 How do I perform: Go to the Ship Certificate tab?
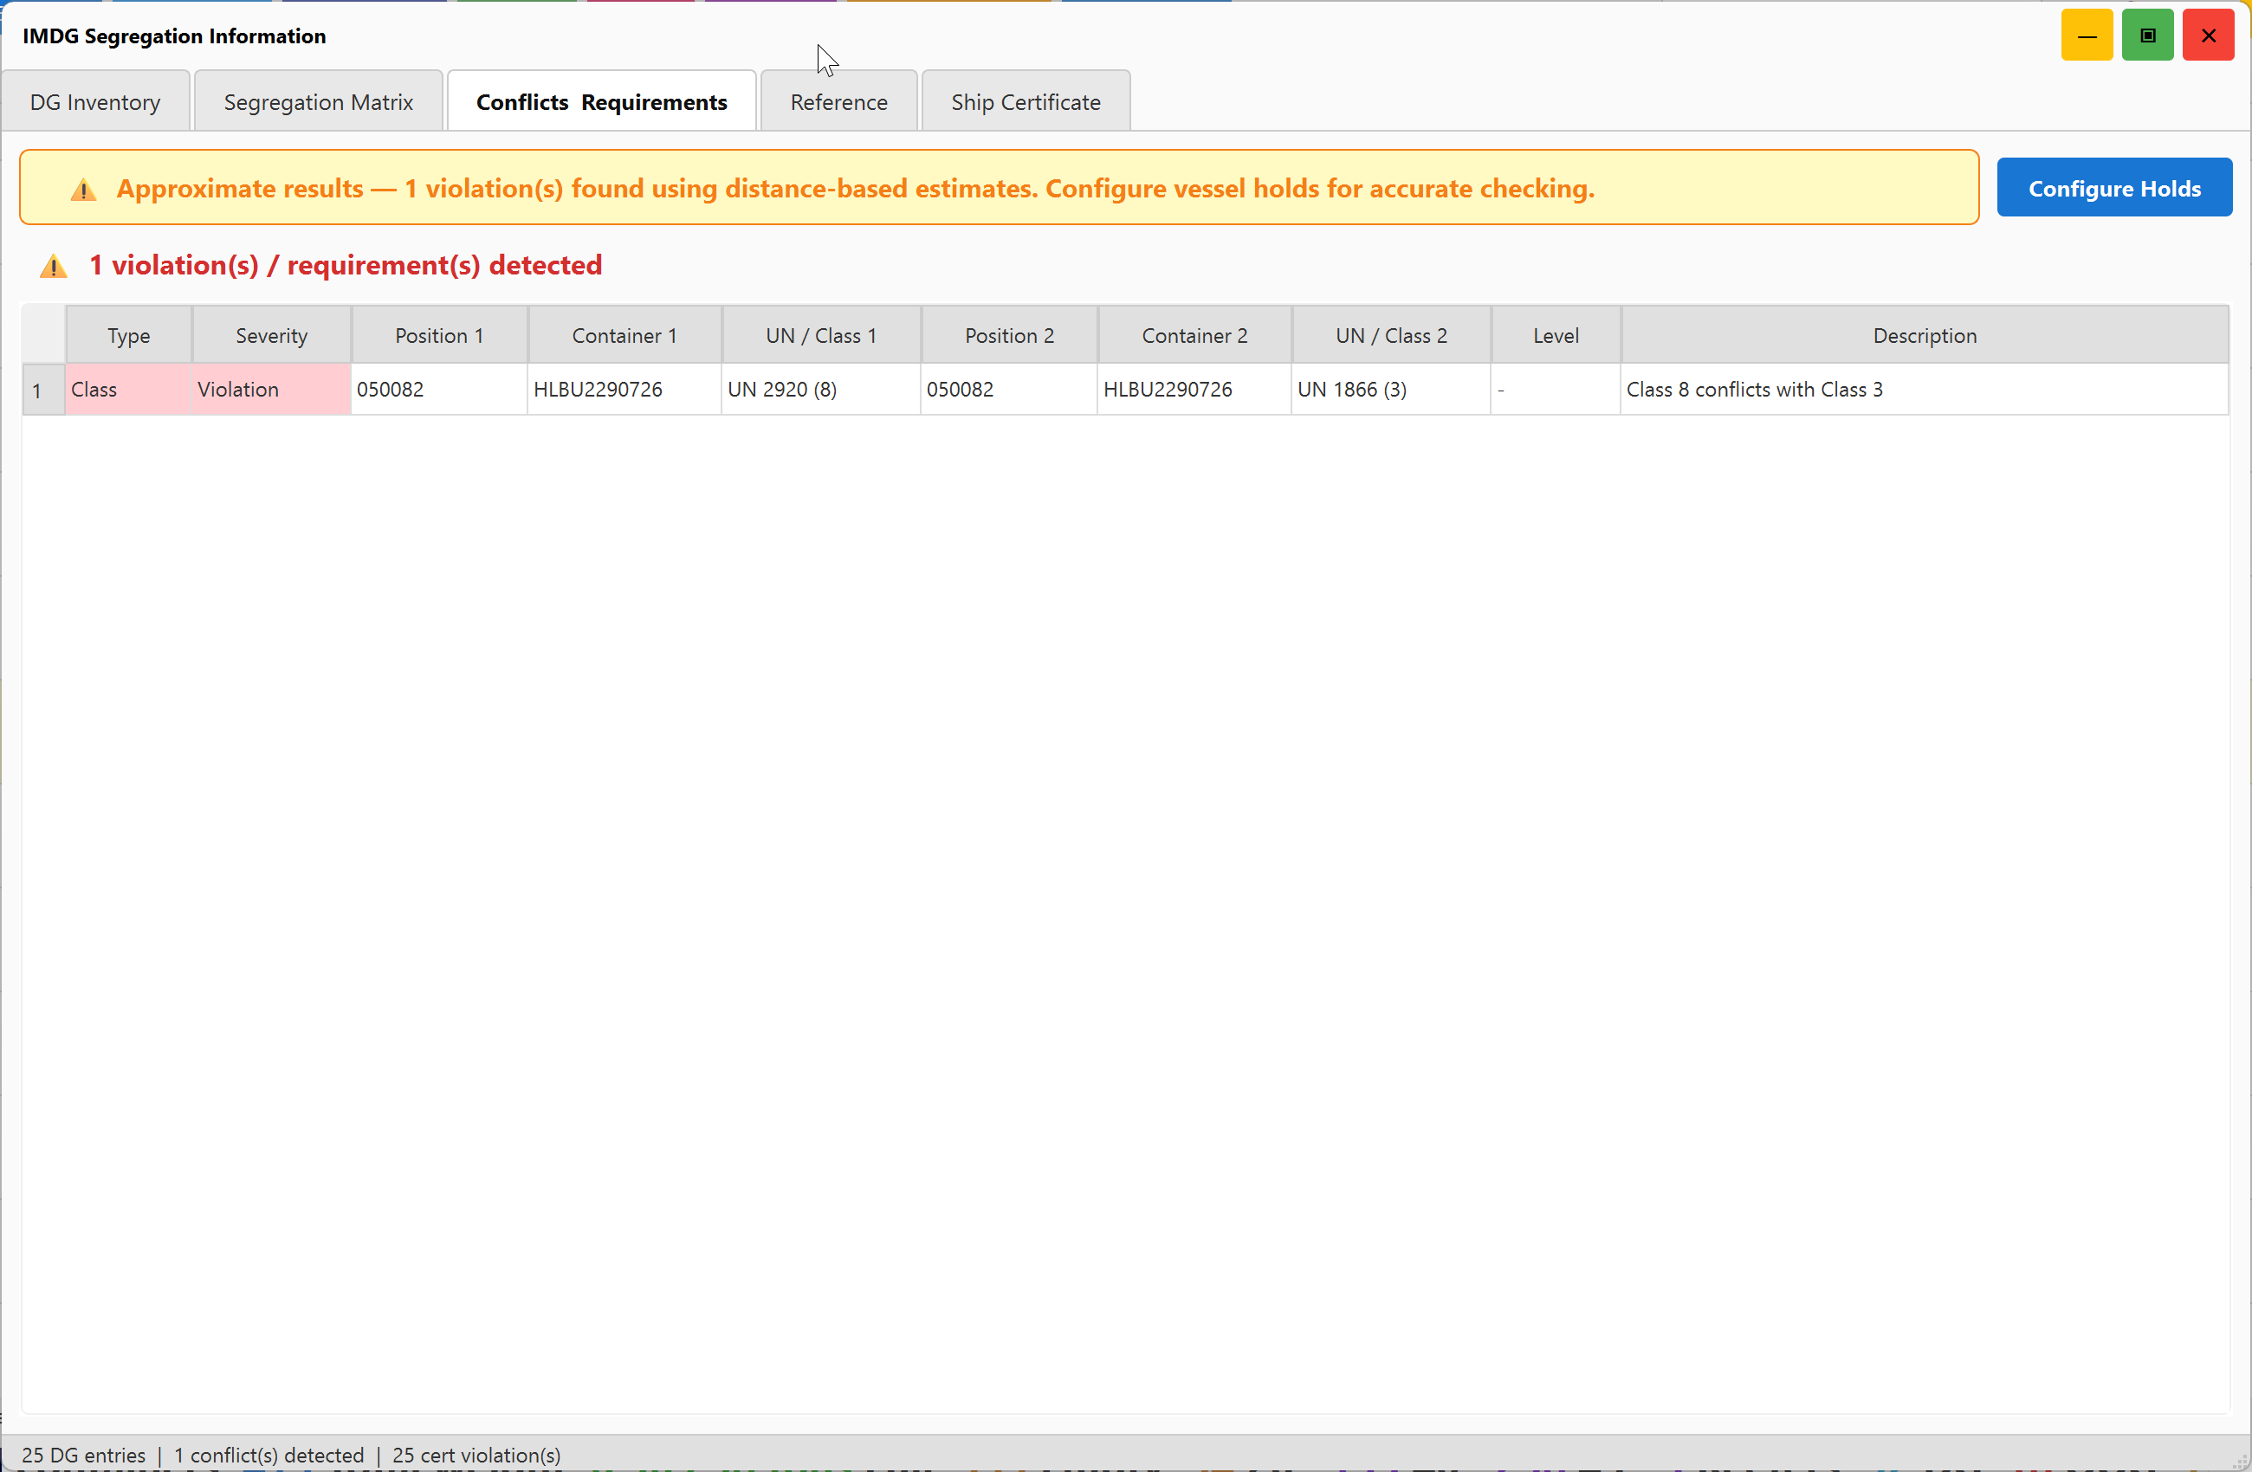(1026, 101)
